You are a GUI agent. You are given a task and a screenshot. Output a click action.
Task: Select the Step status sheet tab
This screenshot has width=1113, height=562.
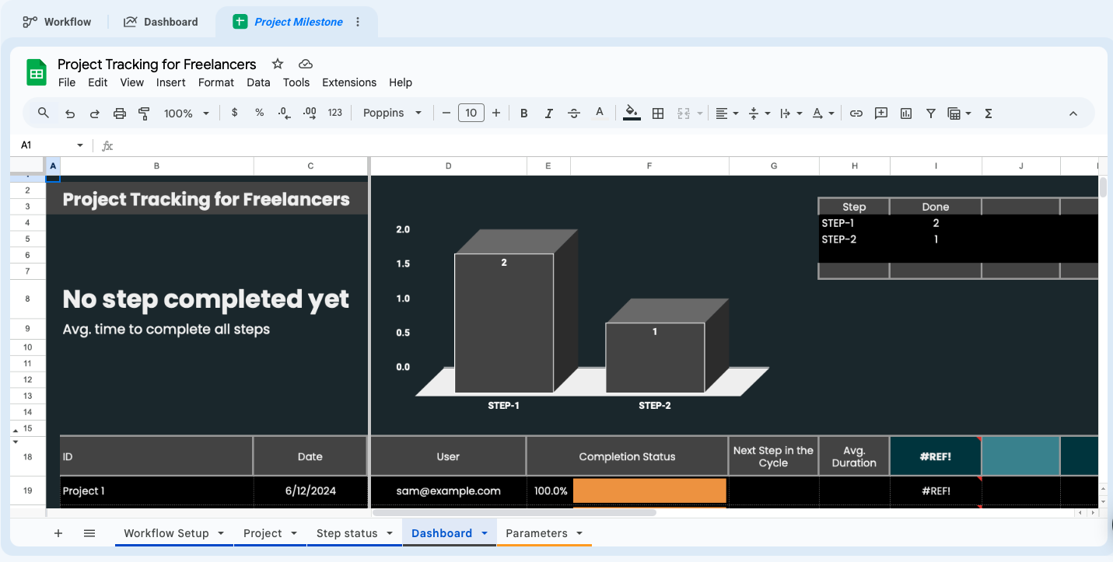(354, 533)
